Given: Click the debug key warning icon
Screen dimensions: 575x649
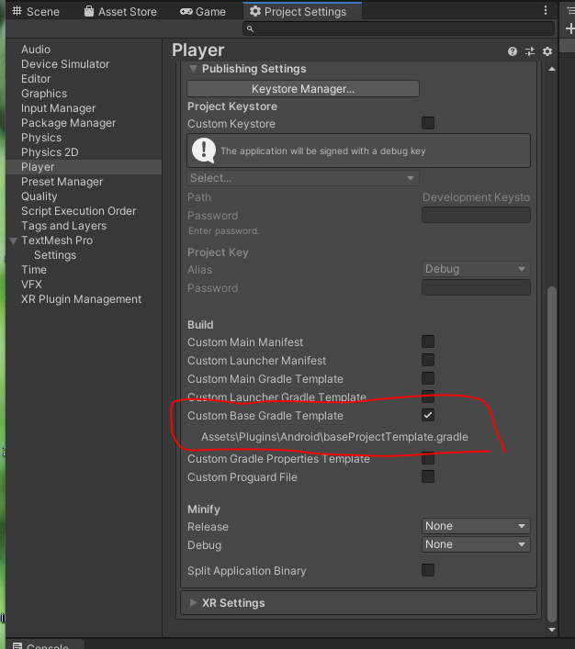Looking at the screenshot, I should coord(203,151).
